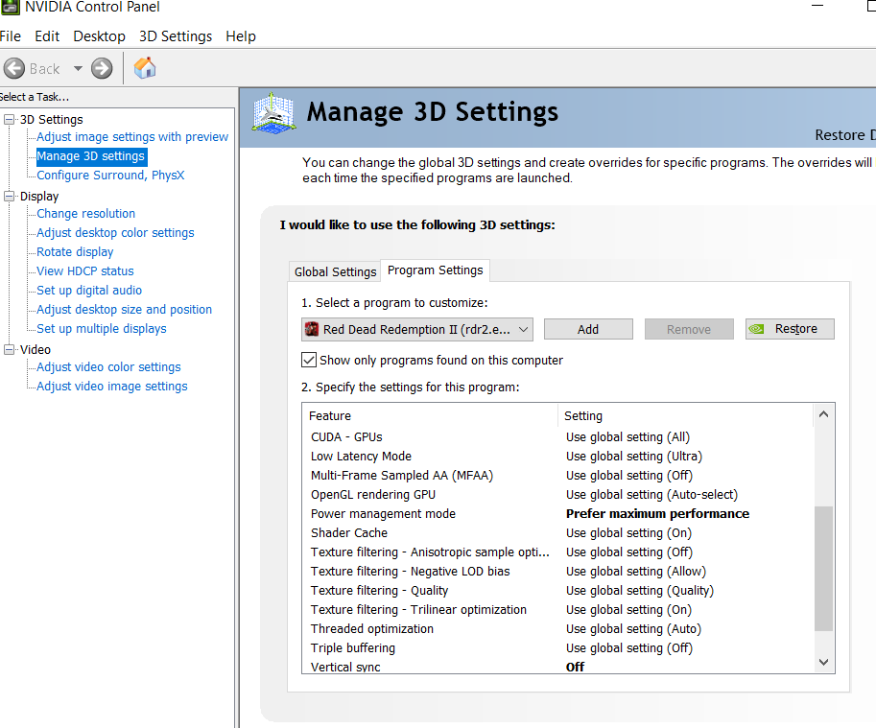Open Configure Surround, PhysX
The height and width of the screenshot is (728, 876).
[110, 176]
